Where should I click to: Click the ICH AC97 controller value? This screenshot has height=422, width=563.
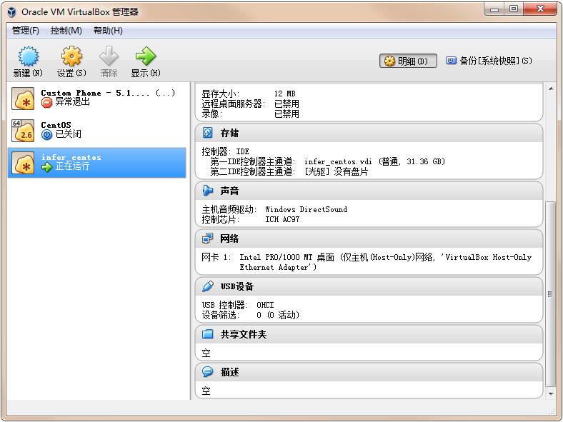pyautogui.click(x=282, y=219)
